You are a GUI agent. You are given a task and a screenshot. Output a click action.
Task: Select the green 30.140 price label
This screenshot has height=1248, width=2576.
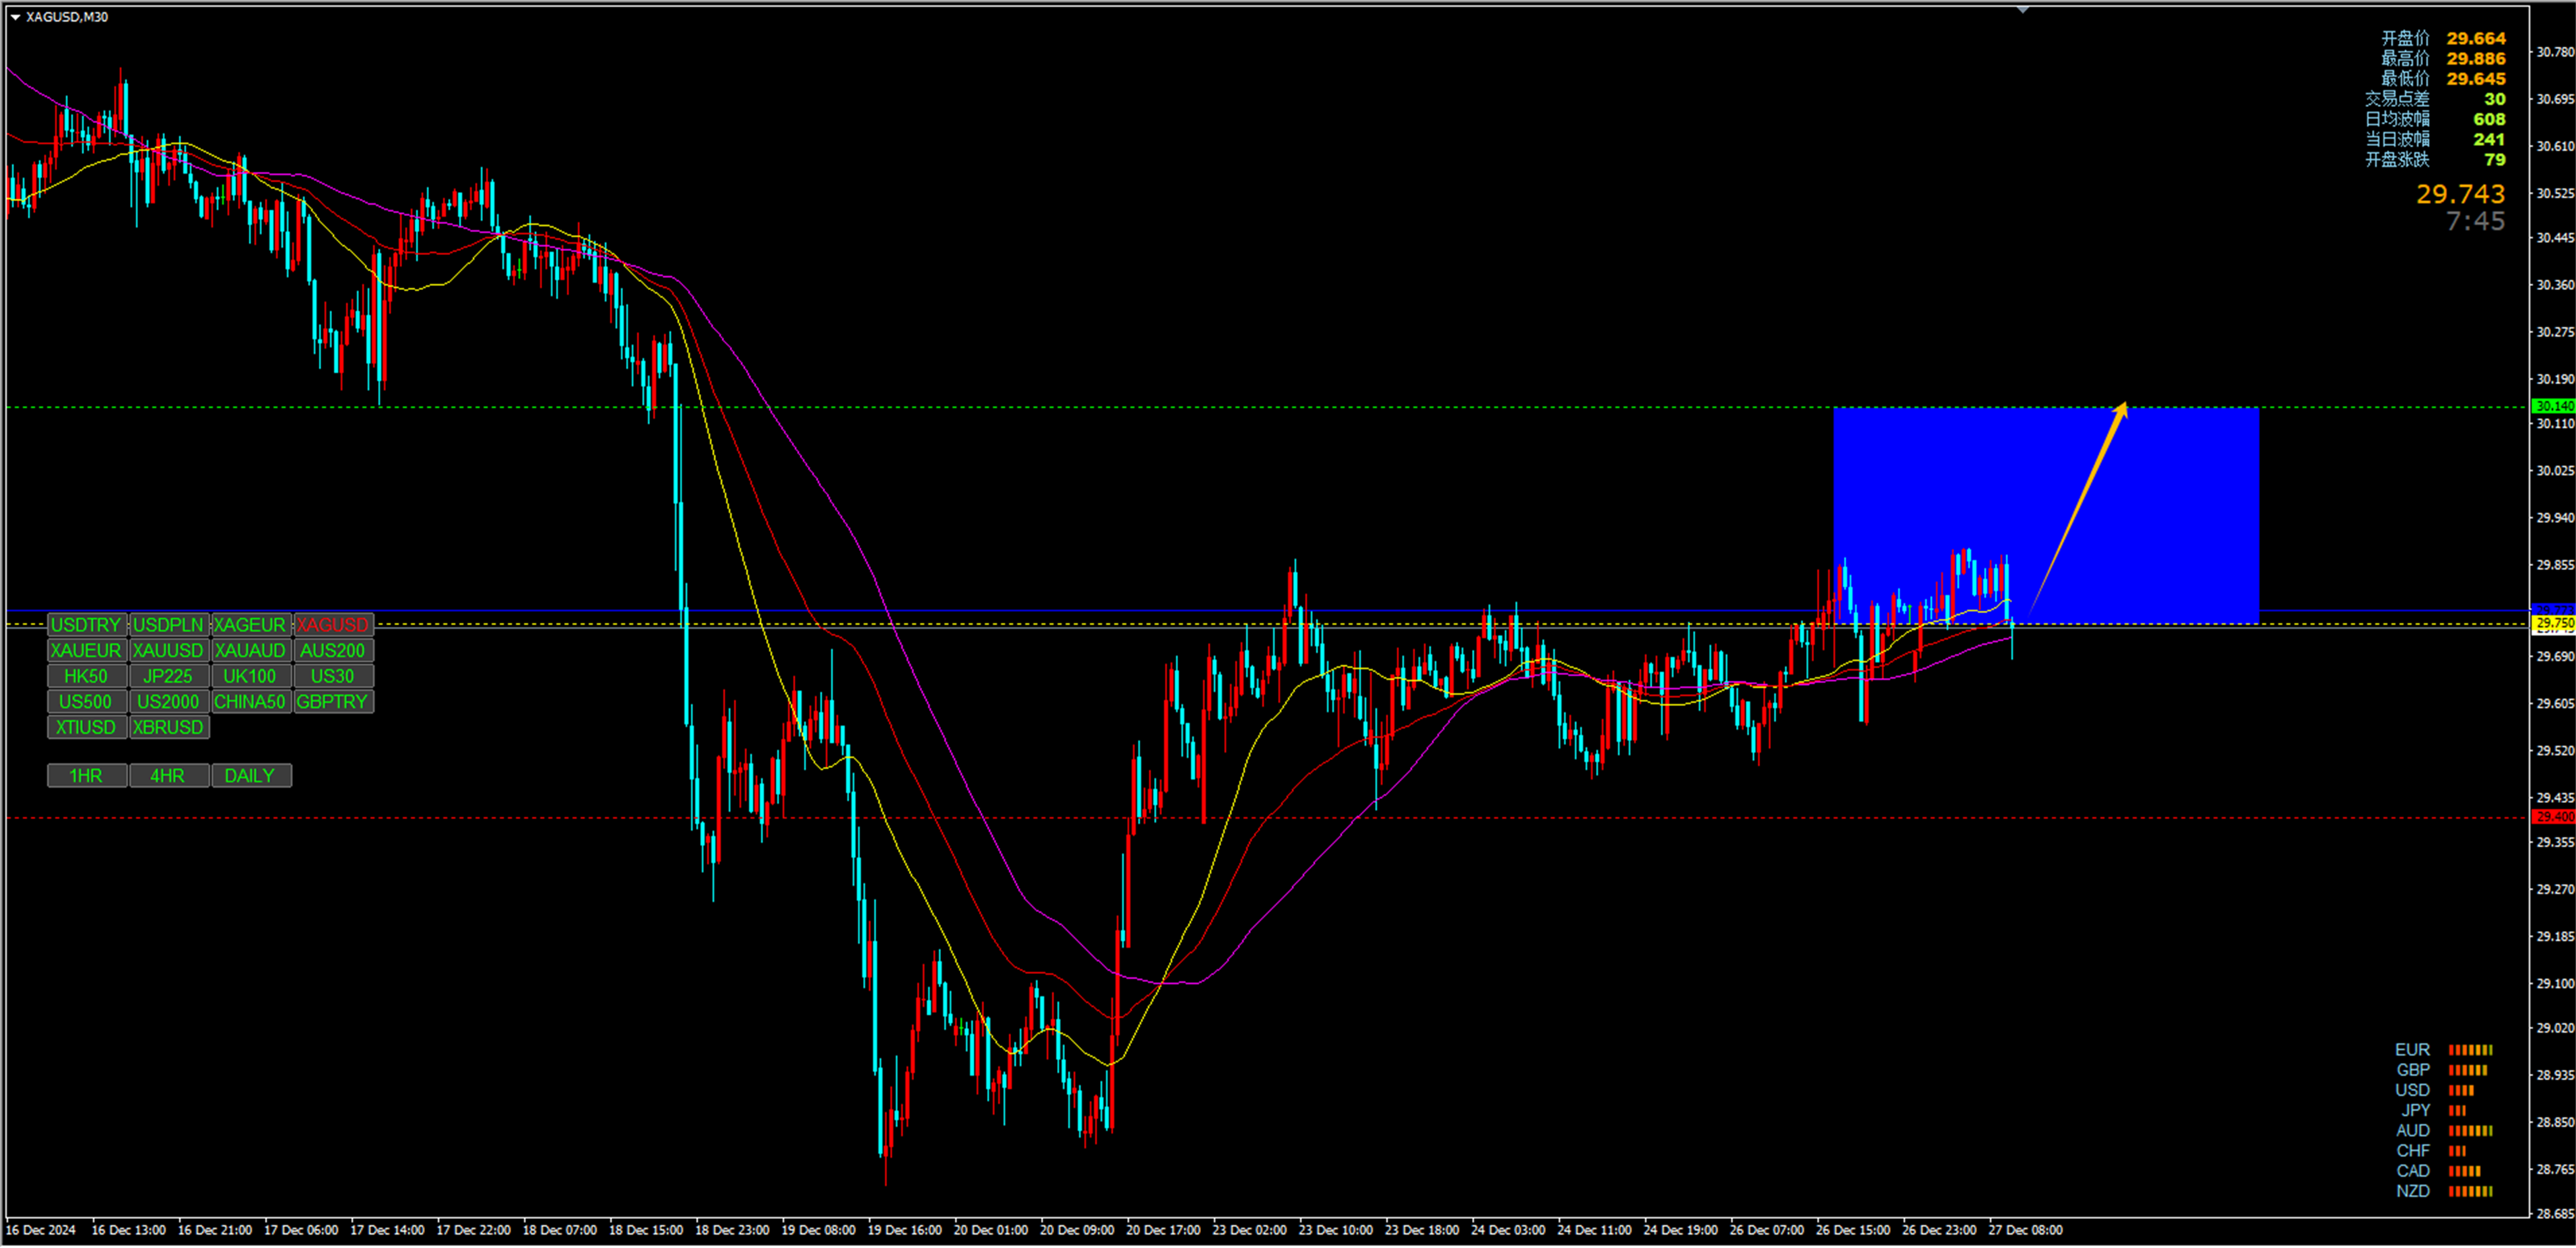pos(2554,407)
